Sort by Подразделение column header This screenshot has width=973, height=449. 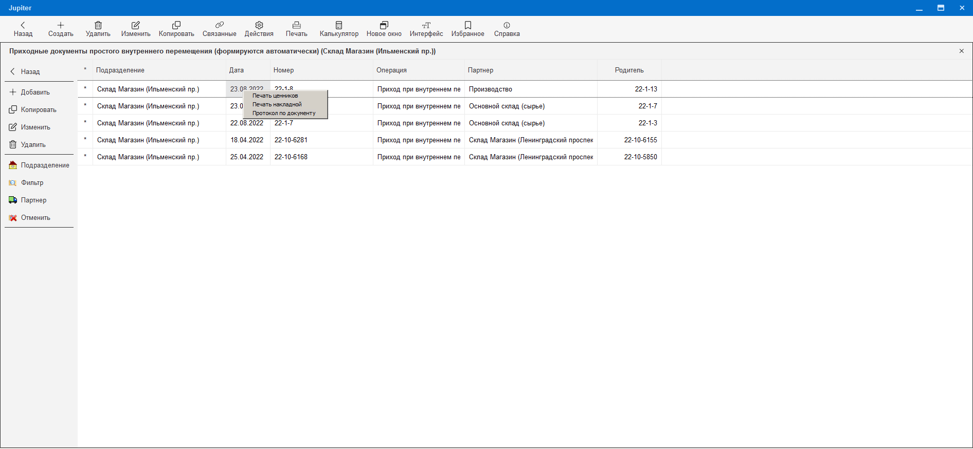pyautogui.click(x=159, y=70)
